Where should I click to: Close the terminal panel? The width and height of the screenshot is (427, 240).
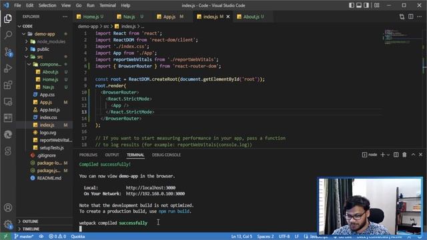[420, 154]
